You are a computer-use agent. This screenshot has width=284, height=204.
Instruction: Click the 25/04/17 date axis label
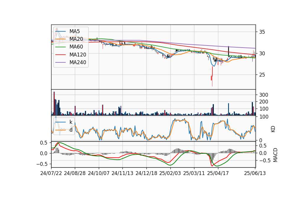218,173
